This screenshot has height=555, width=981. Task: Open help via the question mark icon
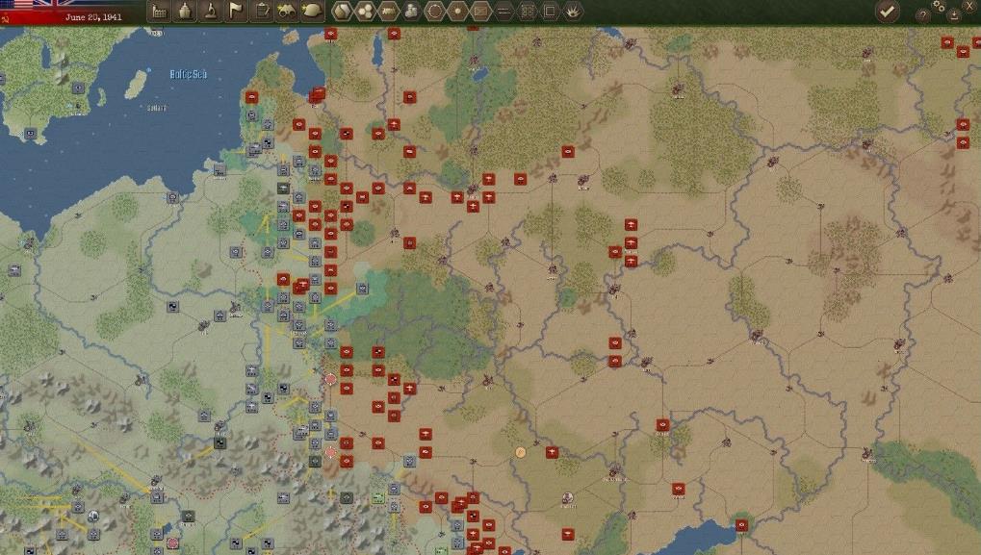(x=923, y=14)
